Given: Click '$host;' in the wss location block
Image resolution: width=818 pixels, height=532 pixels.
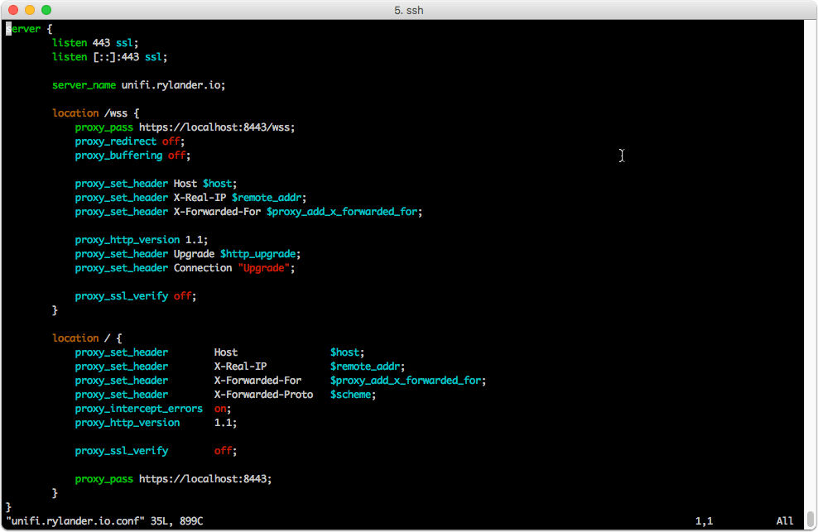Looking at the screenshot, I should tap(219, 184).
